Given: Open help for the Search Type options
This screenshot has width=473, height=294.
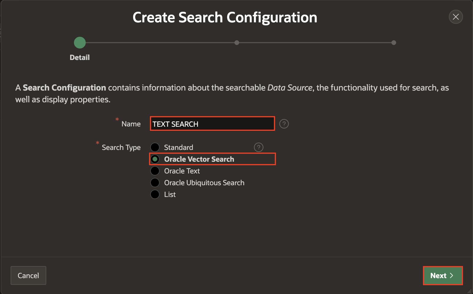Looking at the screenshot, I should pyautogui.click(x=258, y=147).
